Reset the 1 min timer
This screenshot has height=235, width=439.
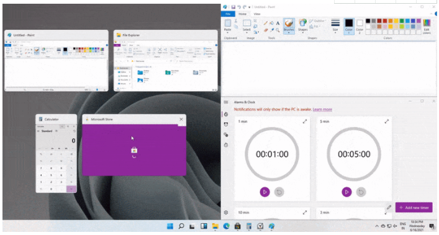pyautogui.click(x=279, y=192)
